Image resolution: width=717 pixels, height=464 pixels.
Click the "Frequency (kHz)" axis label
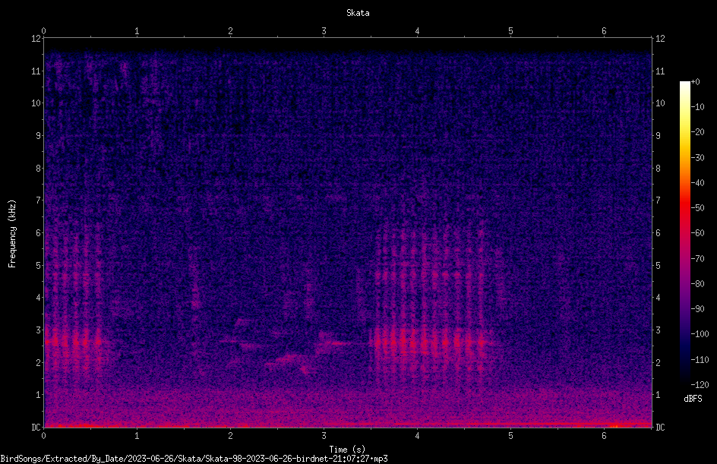tap(12, 234)
